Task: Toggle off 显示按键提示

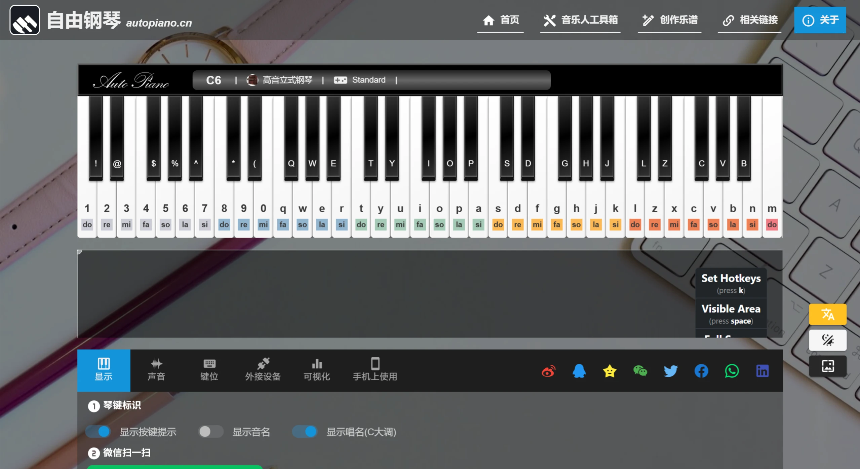Action: pos(98,432)
